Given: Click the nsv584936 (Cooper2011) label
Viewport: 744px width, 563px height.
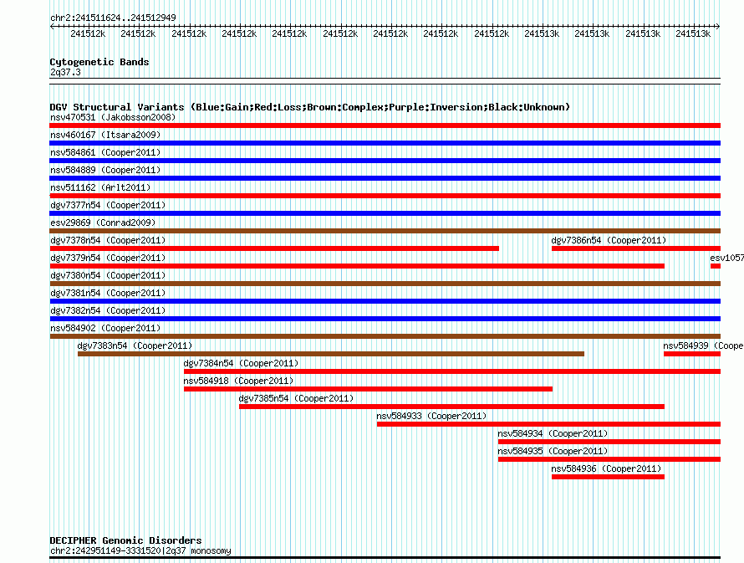Looking at the screenshot, I should [x=606, y=468].
